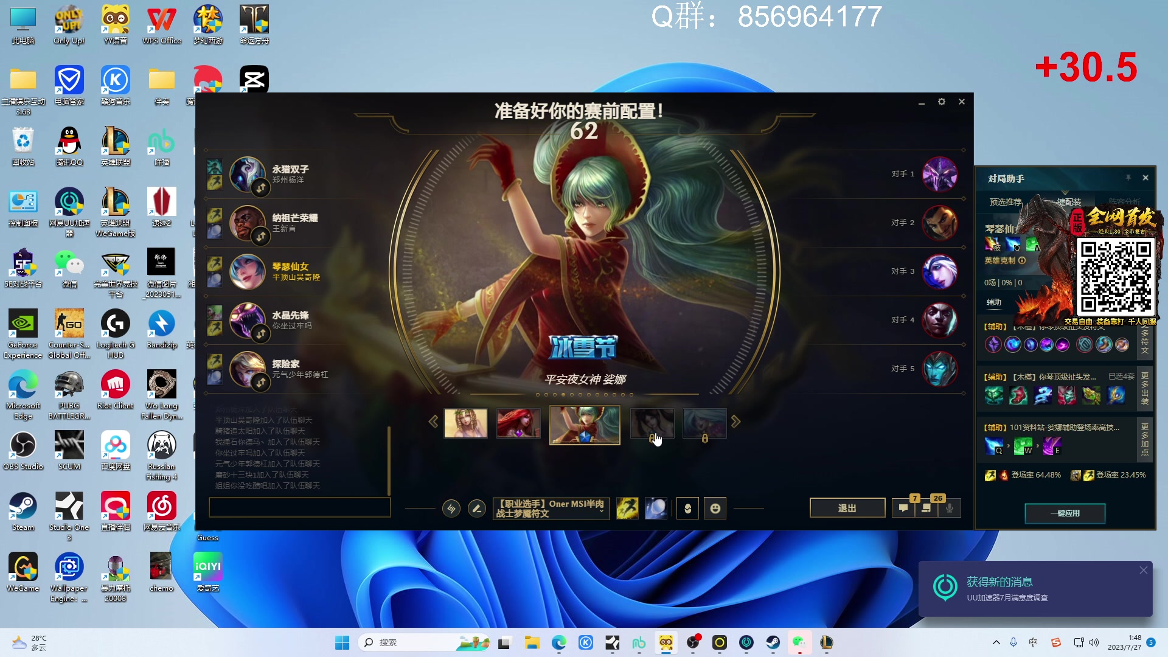
Task: Show next skins with right chevron
Action: click(735, 422)
